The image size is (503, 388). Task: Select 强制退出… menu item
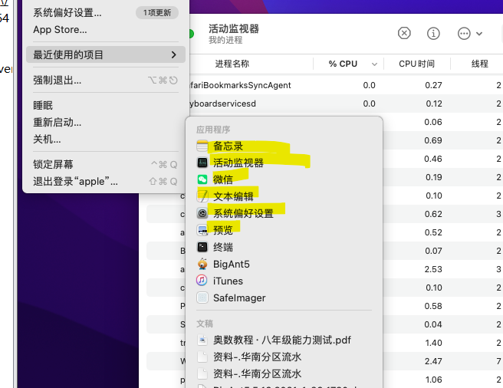106,80
